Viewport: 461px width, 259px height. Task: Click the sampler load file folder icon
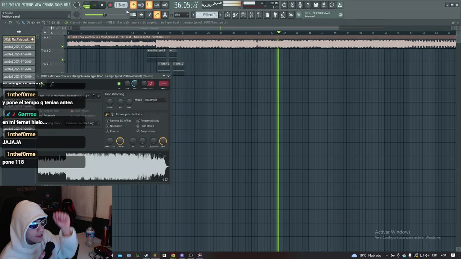pos(88,96)
